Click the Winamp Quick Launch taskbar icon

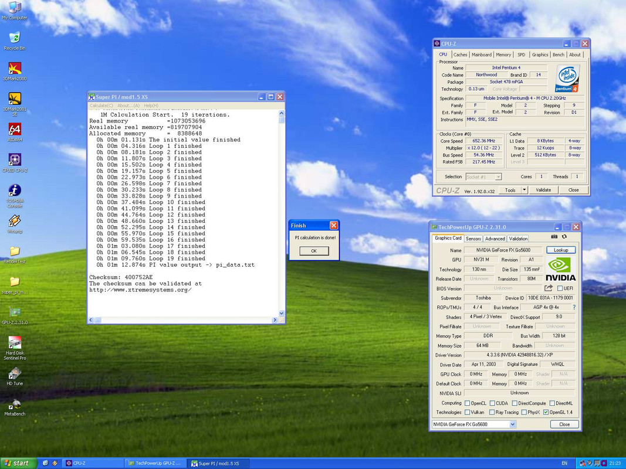pyautogui.click(x=55, y=463)
